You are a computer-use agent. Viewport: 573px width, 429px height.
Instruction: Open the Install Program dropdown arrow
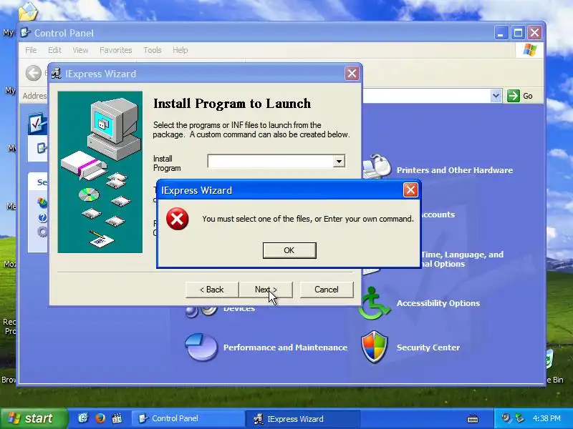coord(339,162)
